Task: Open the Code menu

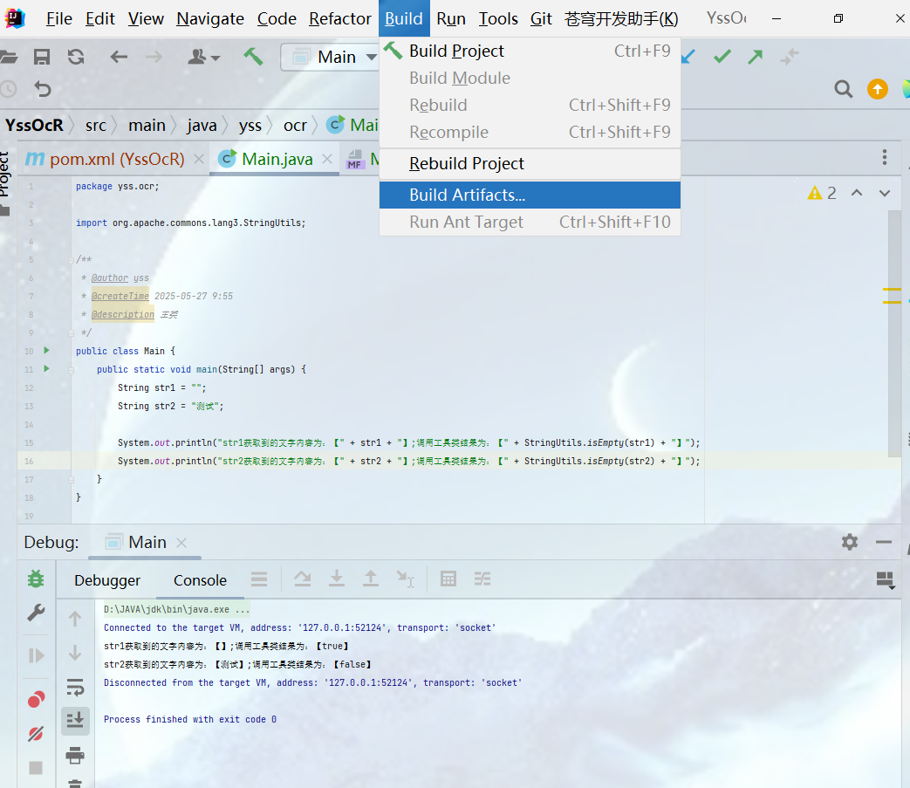Action: [x=277, y=18]
